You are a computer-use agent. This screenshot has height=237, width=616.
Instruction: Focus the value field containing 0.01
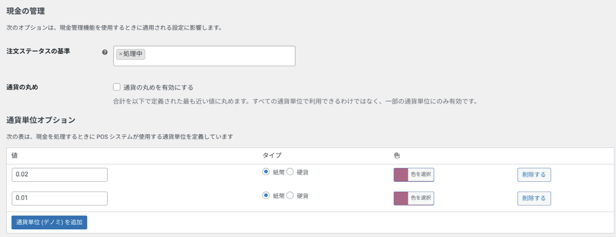click(60, 198)
